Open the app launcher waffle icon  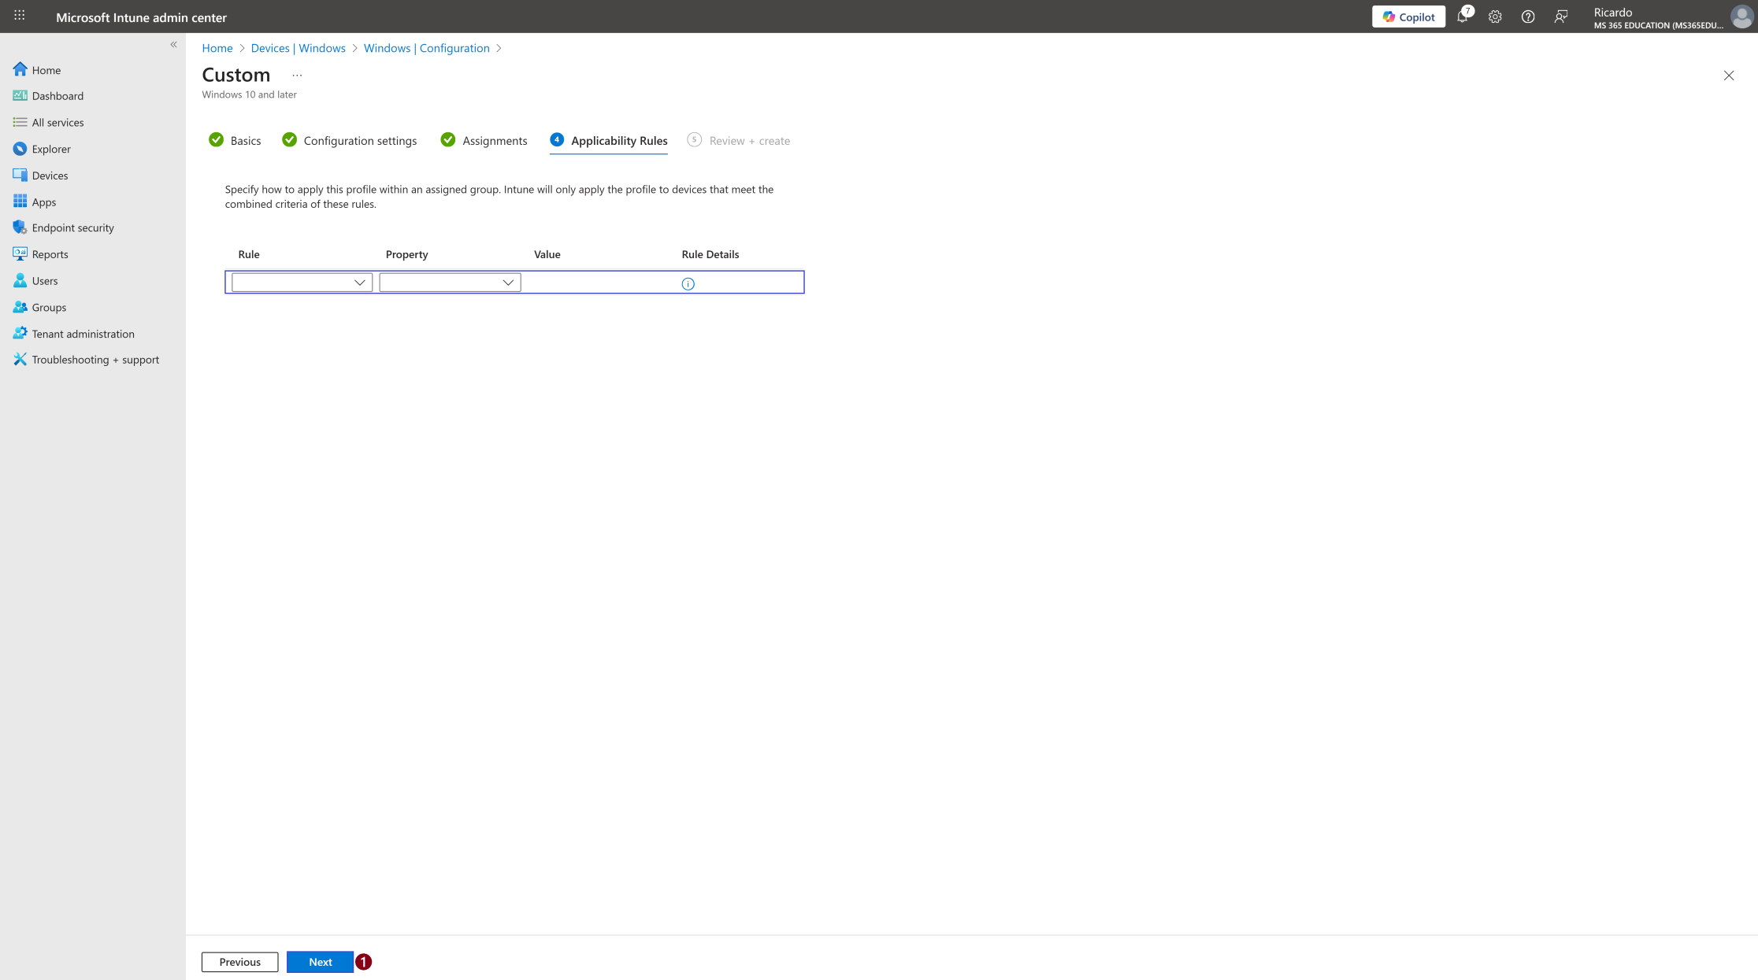[20, 16]
